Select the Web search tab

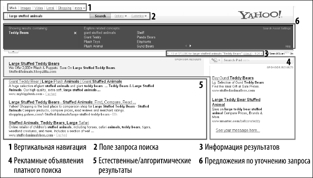[x=13, y=8]
